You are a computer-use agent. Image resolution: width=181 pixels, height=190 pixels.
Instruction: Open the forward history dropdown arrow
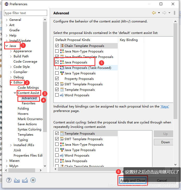pos(169,13)
